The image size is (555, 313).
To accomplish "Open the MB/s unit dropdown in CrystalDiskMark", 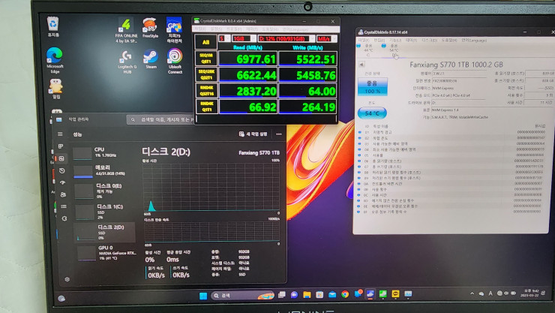I will tap(326, 38).
